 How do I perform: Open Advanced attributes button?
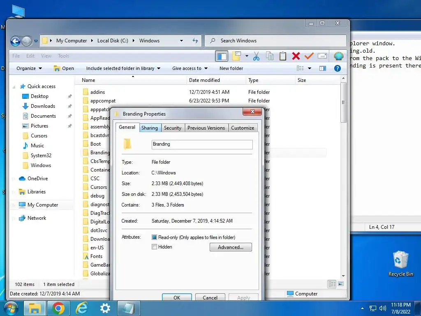[231, 247]
